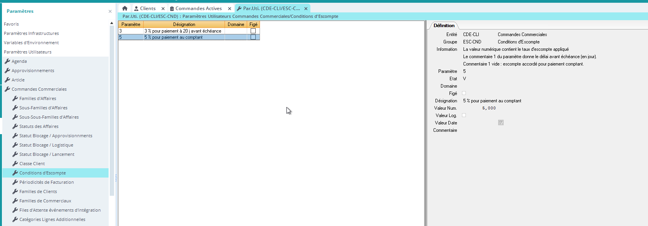Toggle the Figé checkbox for parameter 5
Screen dimensions: 648x226
pos(253,37)
